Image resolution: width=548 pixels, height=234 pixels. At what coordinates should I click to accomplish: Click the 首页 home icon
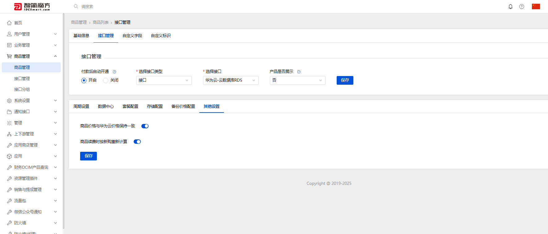[9, 23]
